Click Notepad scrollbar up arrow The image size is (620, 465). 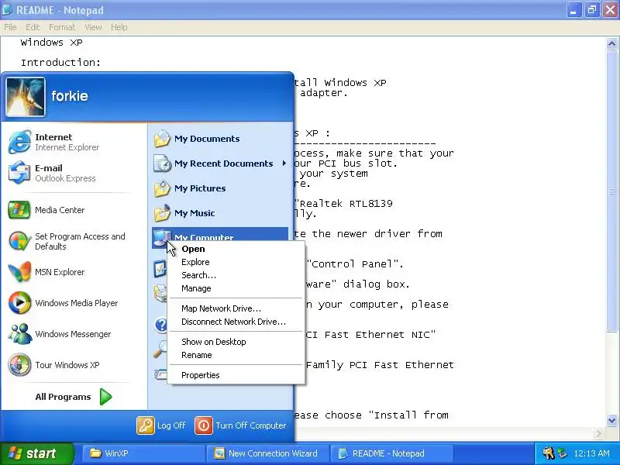(611, 43)
